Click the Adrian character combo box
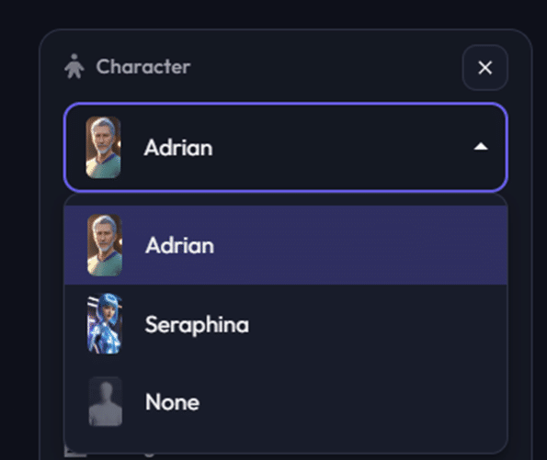The height and width of the screenshot is (460, 547). point(285,147)
